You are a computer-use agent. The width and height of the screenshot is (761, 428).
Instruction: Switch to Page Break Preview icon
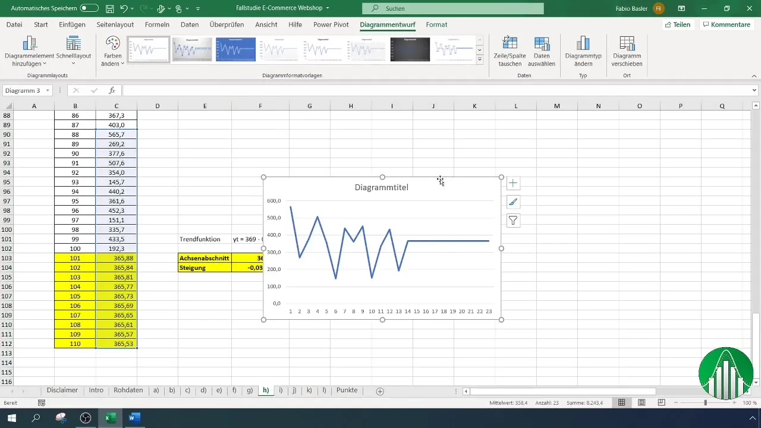coord(661,403)
